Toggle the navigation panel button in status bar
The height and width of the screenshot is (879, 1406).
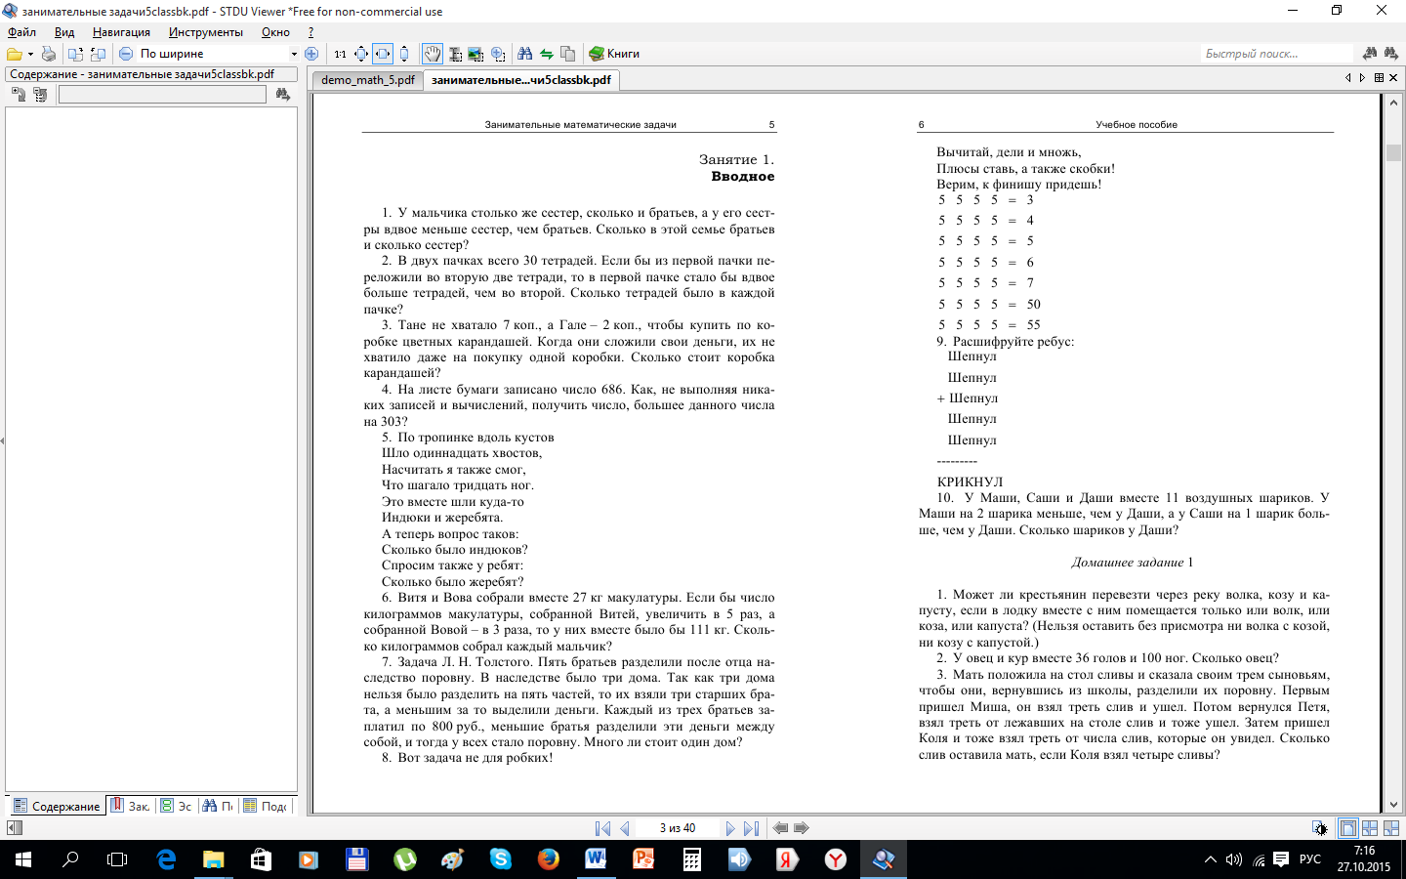[x=14, y=828]
